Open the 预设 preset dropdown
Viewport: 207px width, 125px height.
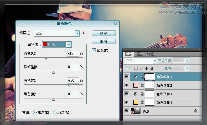pos(77,33)
